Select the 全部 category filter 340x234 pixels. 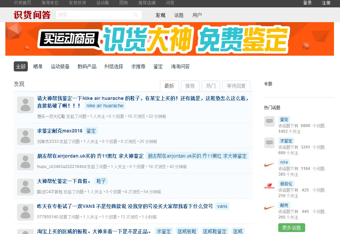pyautogui.click(x=21, y=67)
